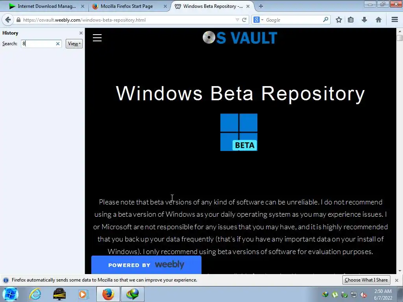The image size is (403, 302).
Task: Click the Choose What I Share button
Action: click(366, 280)
